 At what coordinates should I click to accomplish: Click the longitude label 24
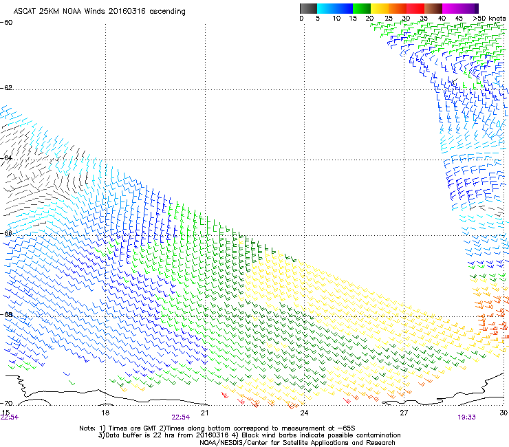pyautogui.click(x=304, y=413)
